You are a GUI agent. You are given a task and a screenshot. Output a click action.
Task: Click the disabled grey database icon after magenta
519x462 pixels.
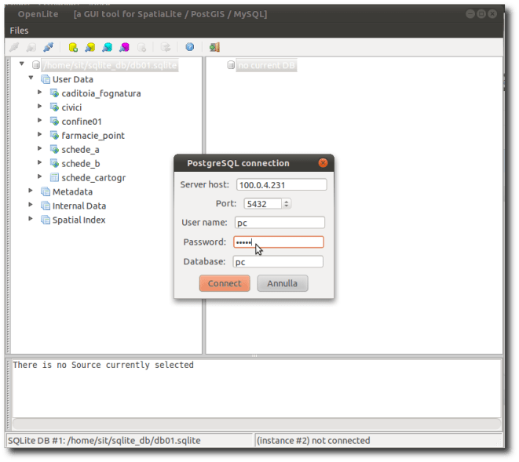tap(141, 47)
